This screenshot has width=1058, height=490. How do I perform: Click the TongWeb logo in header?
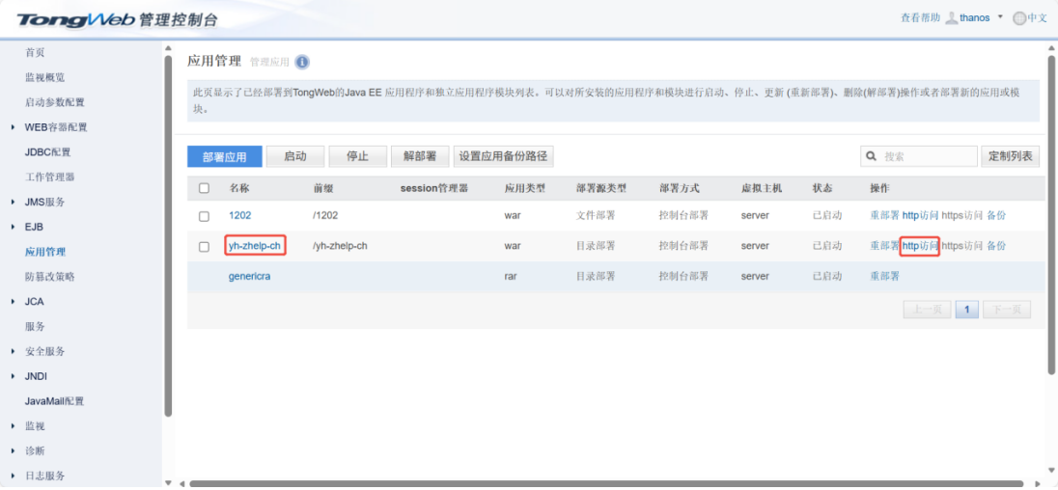[77, 19]
